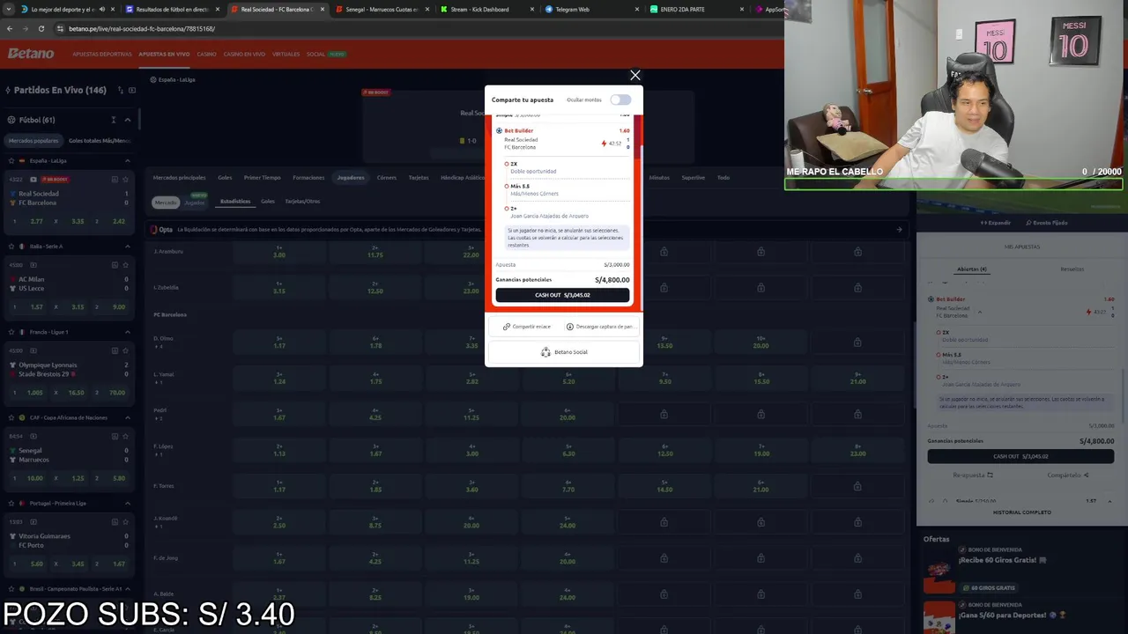Open the Apuestas Deportivas menu
The image size is (1128, 634).
[x=102, y=54]
